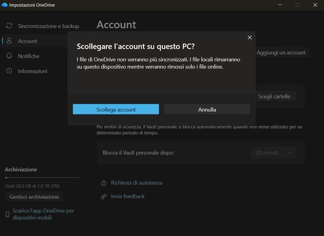Open Scarica l'app OneDrive mobile link
The height and width of the screenshot is (236, 324).
pyautogui.click(x=43, y=214)
